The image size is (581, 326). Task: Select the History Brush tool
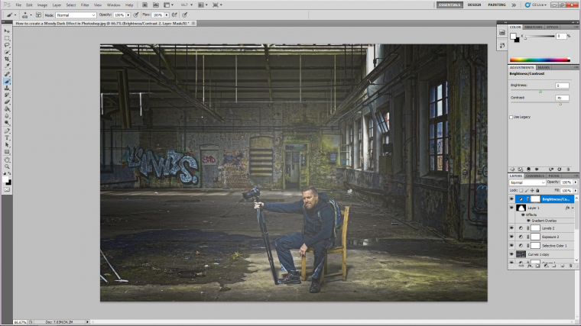(7, 95)
